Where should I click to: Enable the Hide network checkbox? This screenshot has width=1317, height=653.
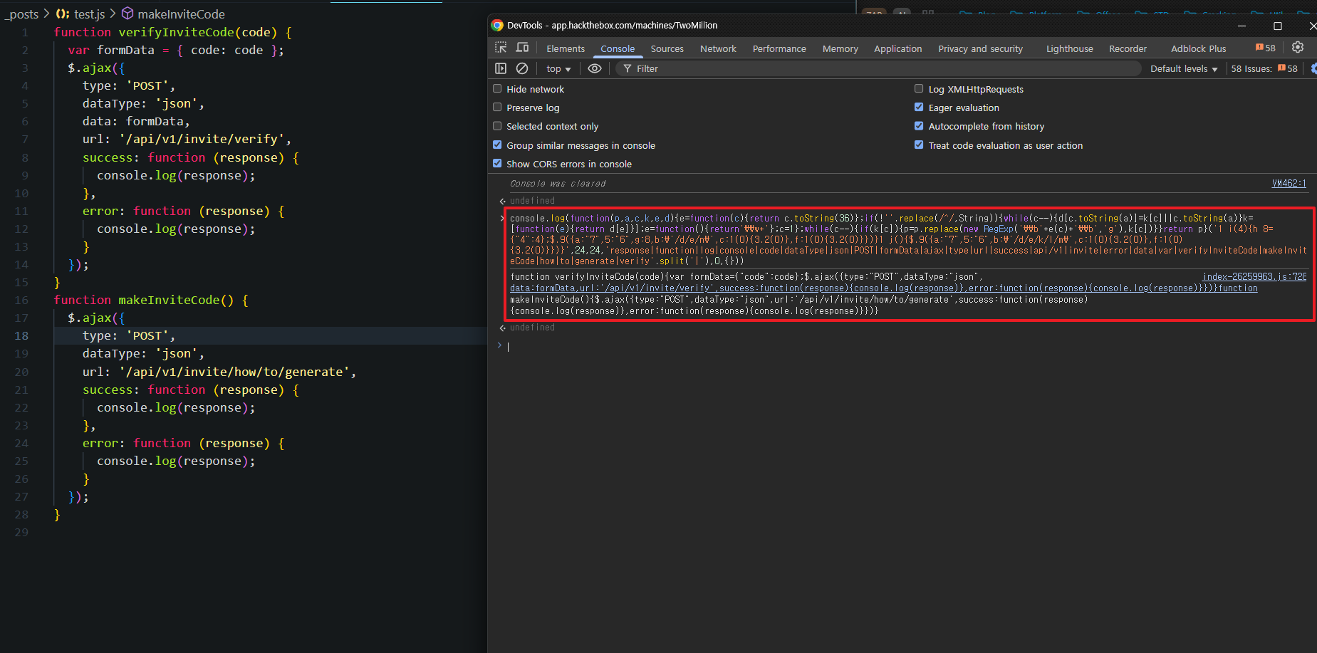(x=497, y=89)
